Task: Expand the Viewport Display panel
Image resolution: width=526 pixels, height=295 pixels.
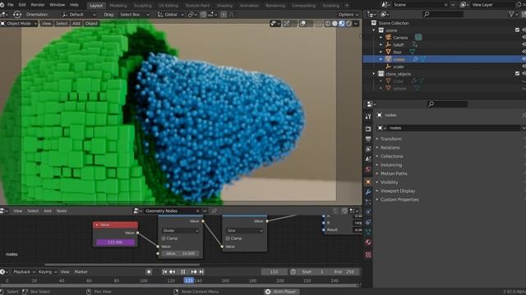Action: (398, 191)
